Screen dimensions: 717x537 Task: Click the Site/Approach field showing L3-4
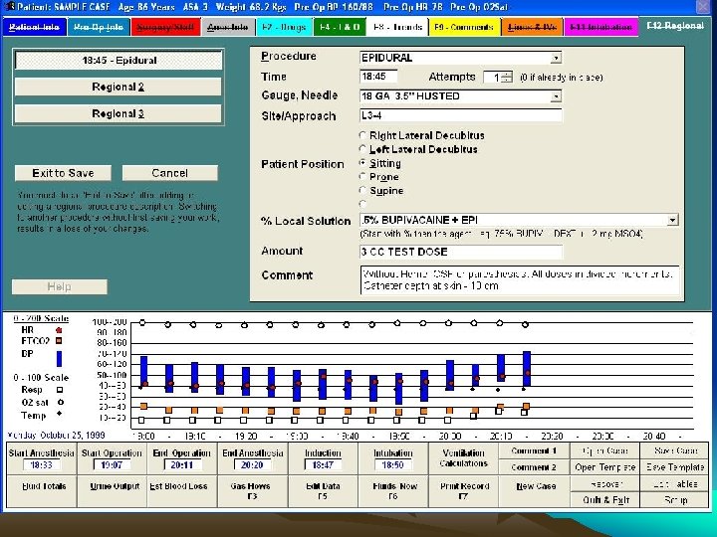pyautogui.click(x=461, y=115)
